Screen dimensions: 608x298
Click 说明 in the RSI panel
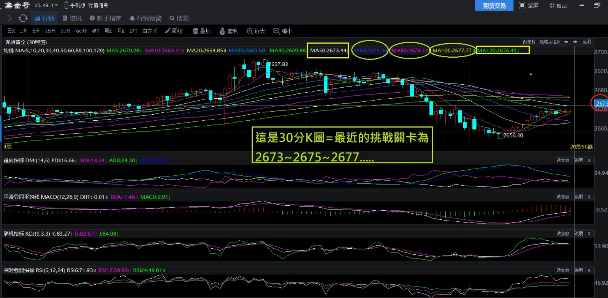(x=579, y=270)
